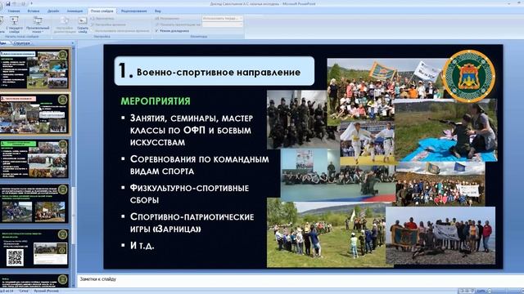The width and height of the screenshot is (524, 294).
Task: Click the bullet starting Занятия, семинары, мастер классы
Action: pos(191,131)
